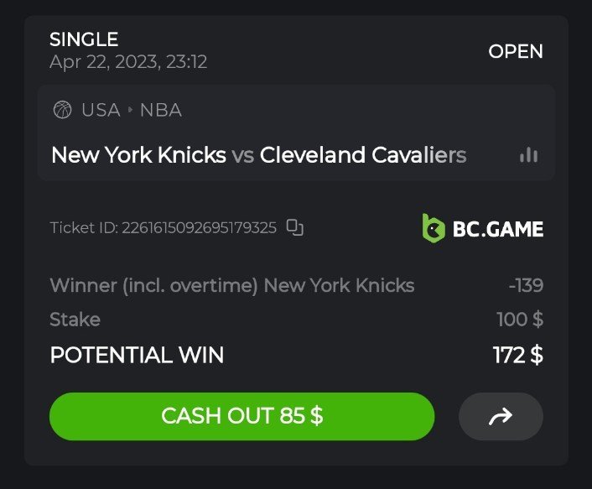This screenshot has height=489, width=592.
Task: Click the SINGLE bet type label
Action: [x=84, y=39]
